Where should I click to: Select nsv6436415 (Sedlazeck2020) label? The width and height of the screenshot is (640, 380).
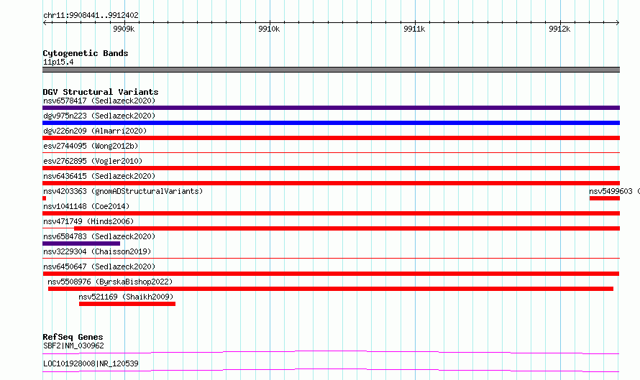point(99,176)
